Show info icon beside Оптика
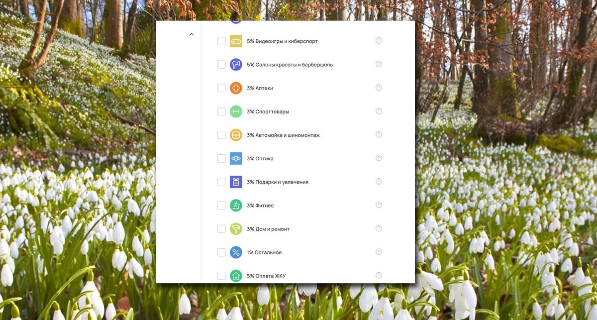This screenshot has width=597, height=320. click(x=379, y=158)
